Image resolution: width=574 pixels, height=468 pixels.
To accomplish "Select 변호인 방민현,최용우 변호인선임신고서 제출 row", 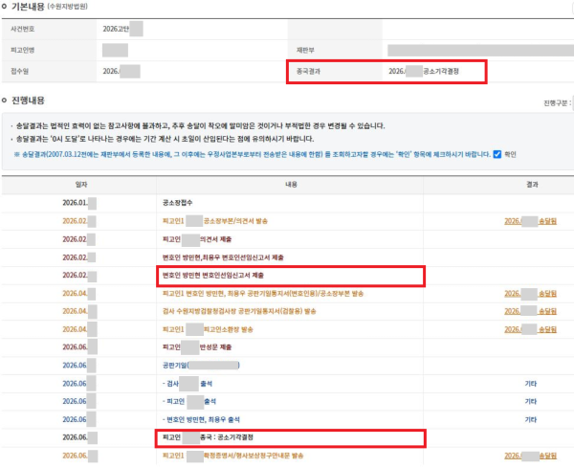I will [x=223, y=257].
